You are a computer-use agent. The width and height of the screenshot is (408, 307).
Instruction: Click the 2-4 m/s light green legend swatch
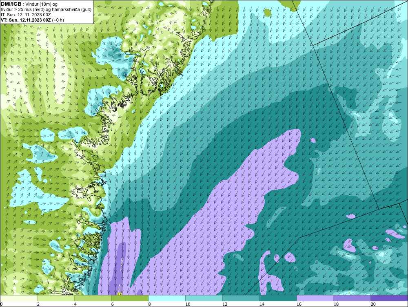(x=55, y=298)
